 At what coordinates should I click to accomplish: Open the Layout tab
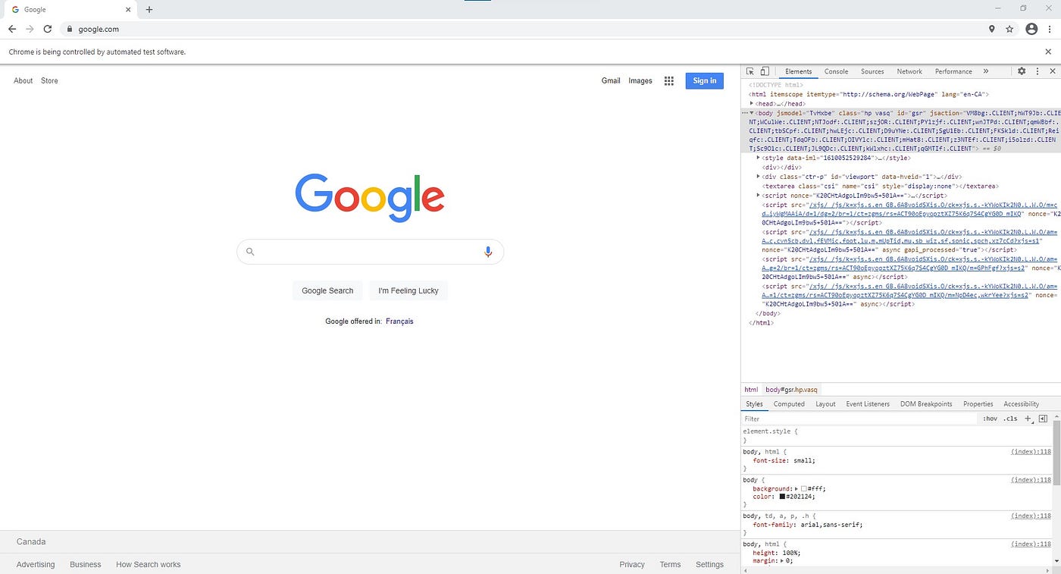pos(825,404)
